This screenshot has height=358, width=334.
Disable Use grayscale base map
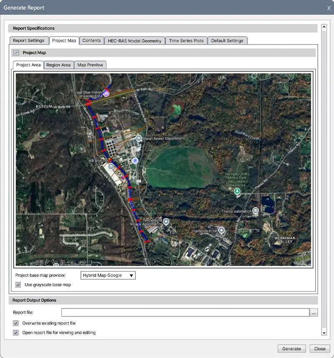18,285
